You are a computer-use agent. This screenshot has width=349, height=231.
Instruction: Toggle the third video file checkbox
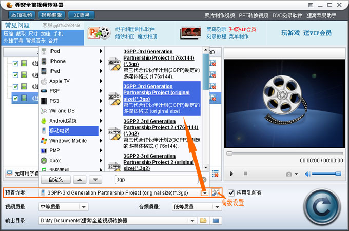click(x=15, y=87)
